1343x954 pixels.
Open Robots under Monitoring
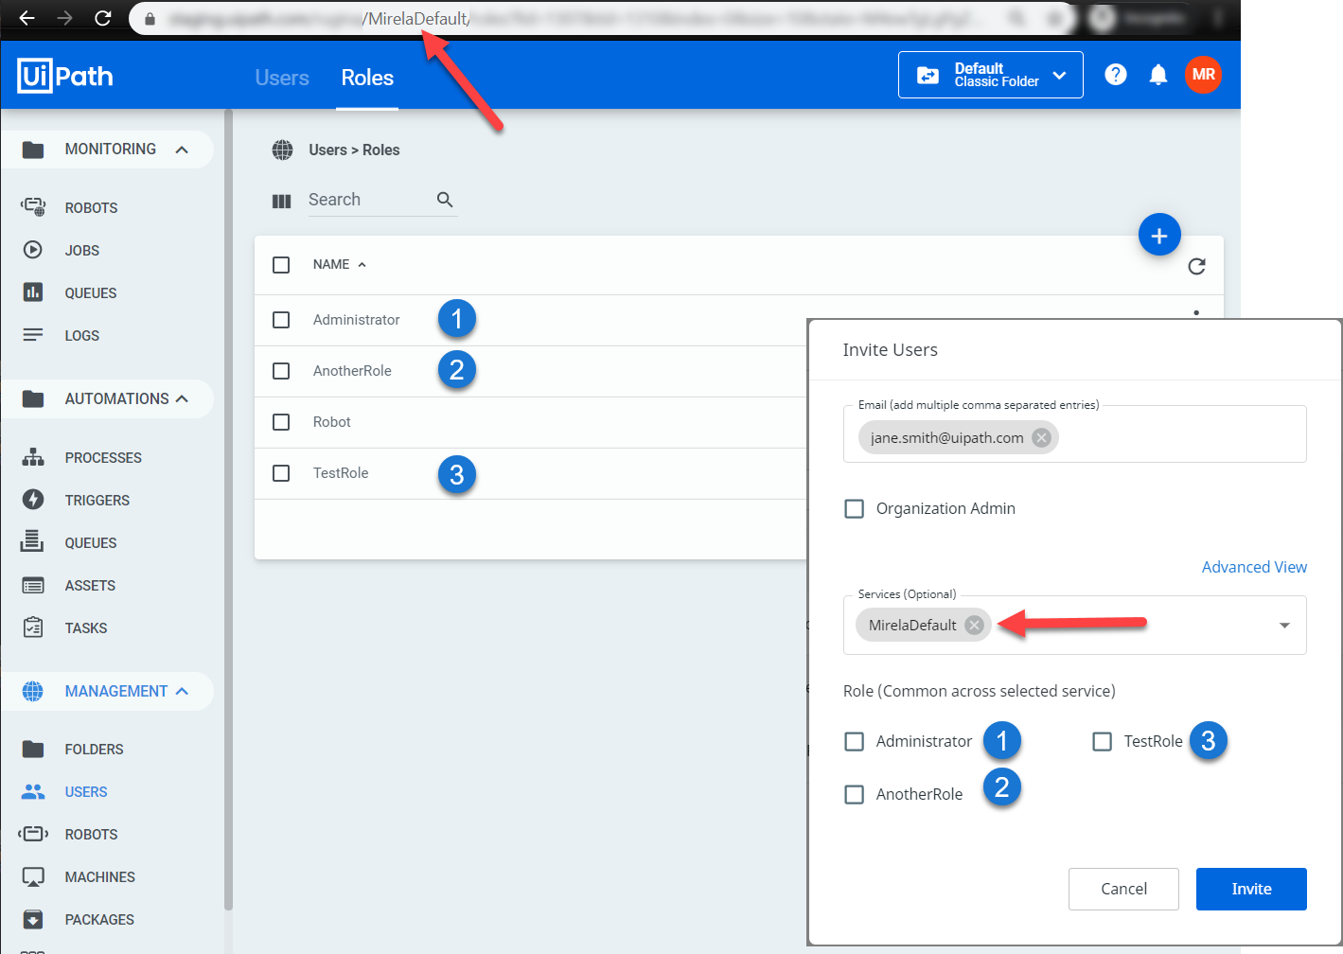pos(91,207)
